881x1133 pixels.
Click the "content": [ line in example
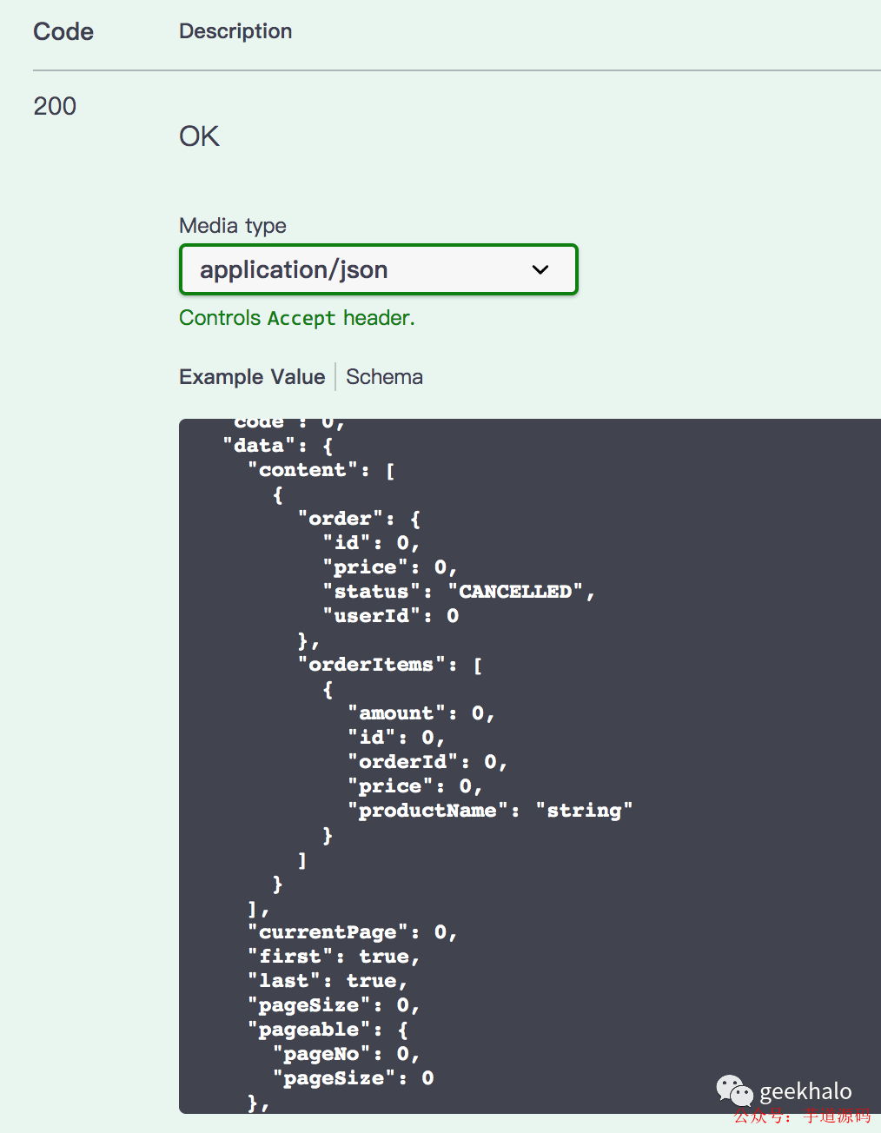[321, 470]
